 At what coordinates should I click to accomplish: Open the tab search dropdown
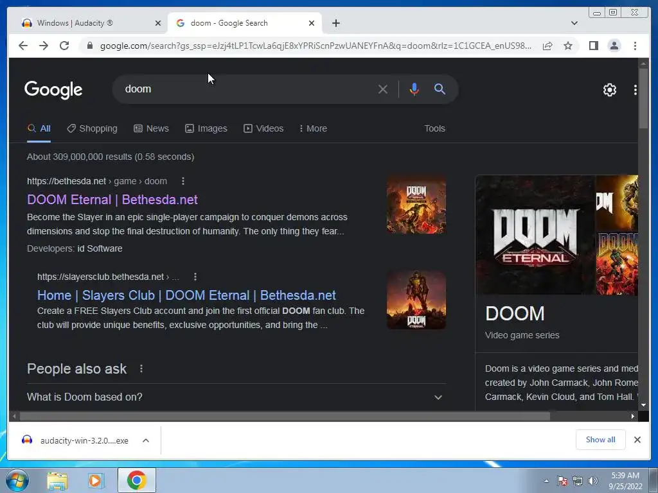point(574,23)
